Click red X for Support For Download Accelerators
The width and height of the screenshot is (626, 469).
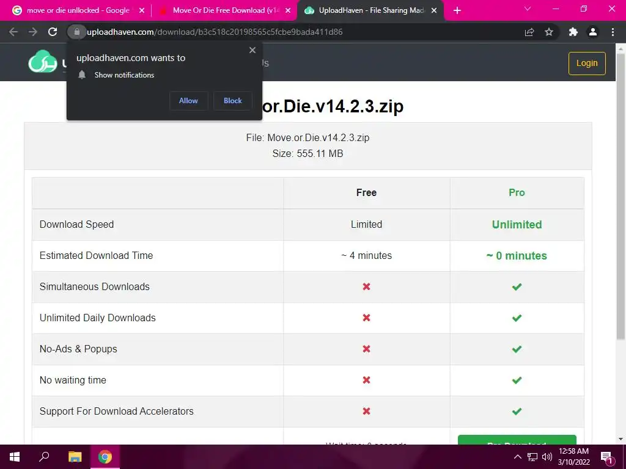click(367, 411)
